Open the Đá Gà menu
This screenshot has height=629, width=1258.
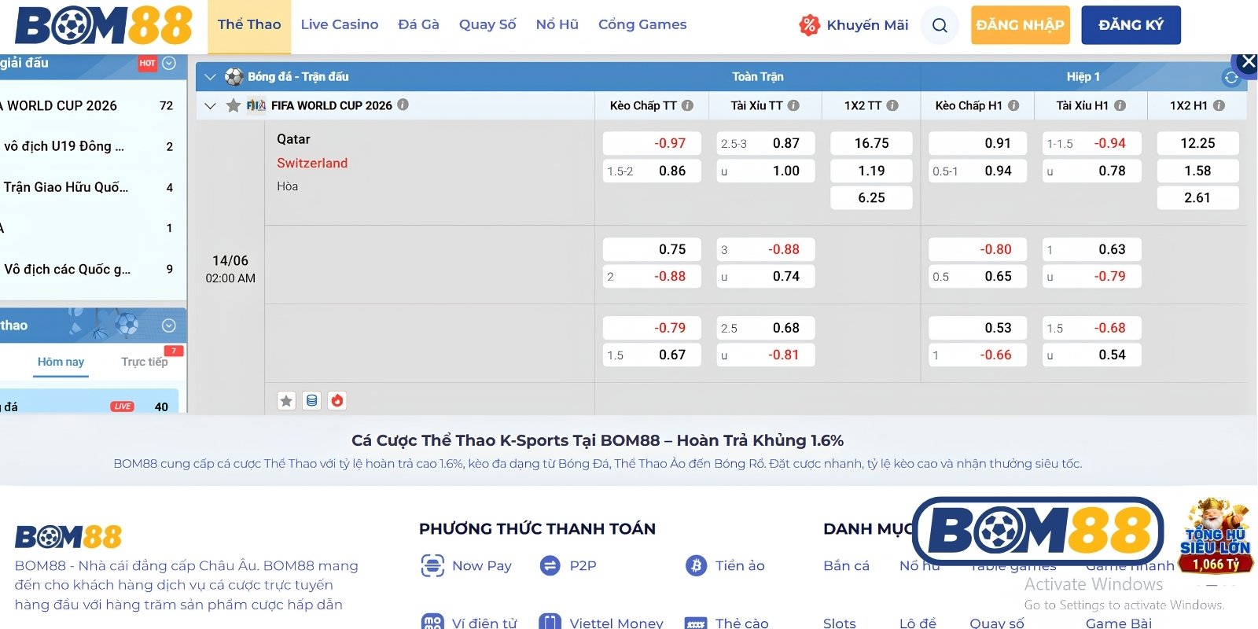tap(418, 25)
